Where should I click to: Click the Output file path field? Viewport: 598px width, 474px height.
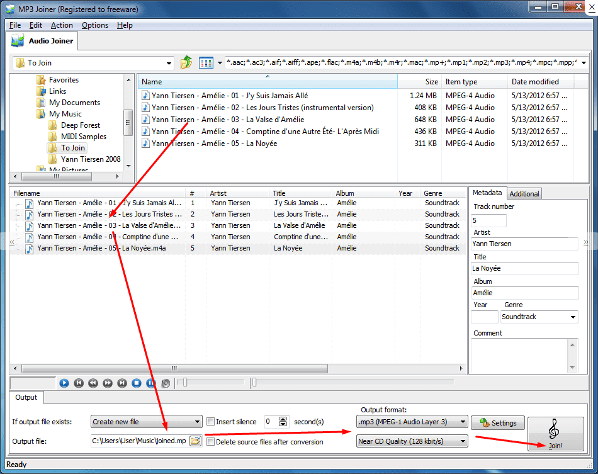coord(140,441)
